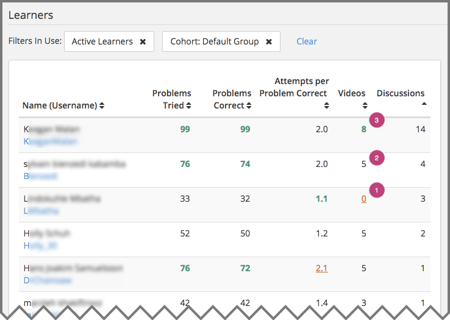Open username link in third learner row
This screenshot has width=450, height=320.
[x=41, y=211]
